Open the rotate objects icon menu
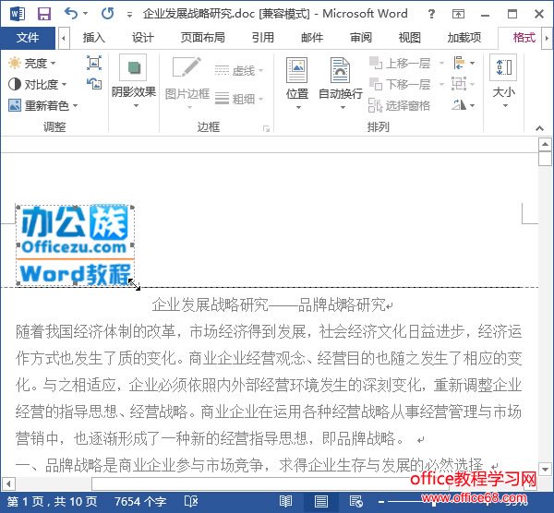The image size is (554, 513). pyautogui.click(x=464, y=105)
